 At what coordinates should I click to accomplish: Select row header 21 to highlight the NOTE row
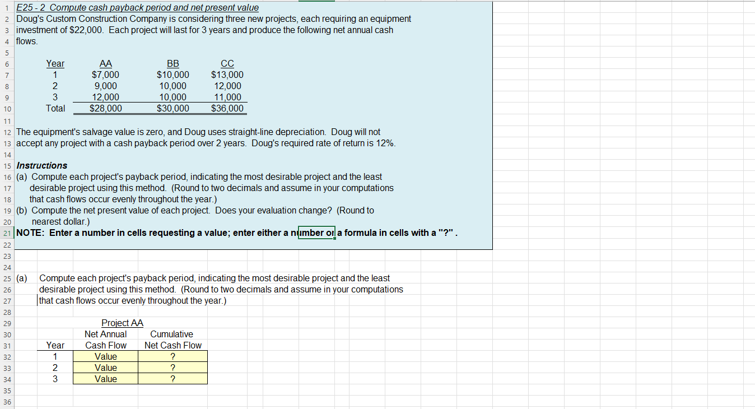click(x=7, y=233)
